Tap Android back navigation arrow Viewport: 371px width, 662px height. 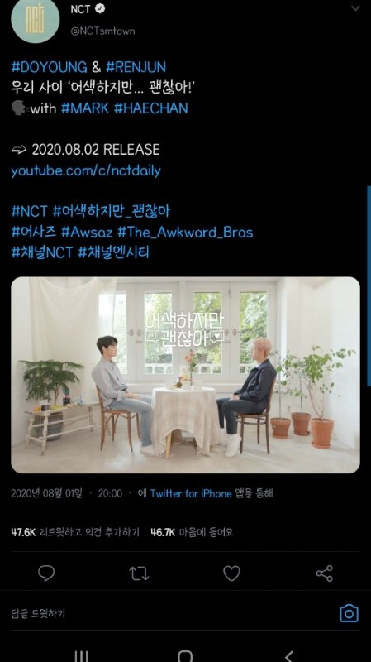click(x=289, y=655)
